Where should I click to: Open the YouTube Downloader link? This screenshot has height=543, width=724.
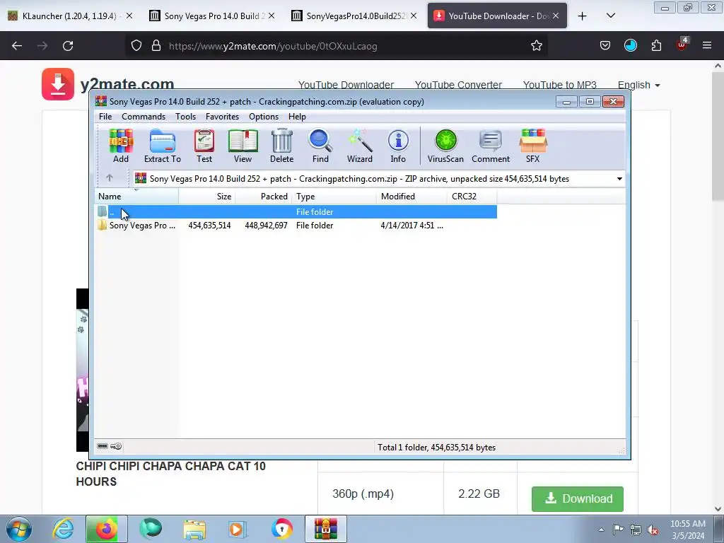tap(346, 85)
